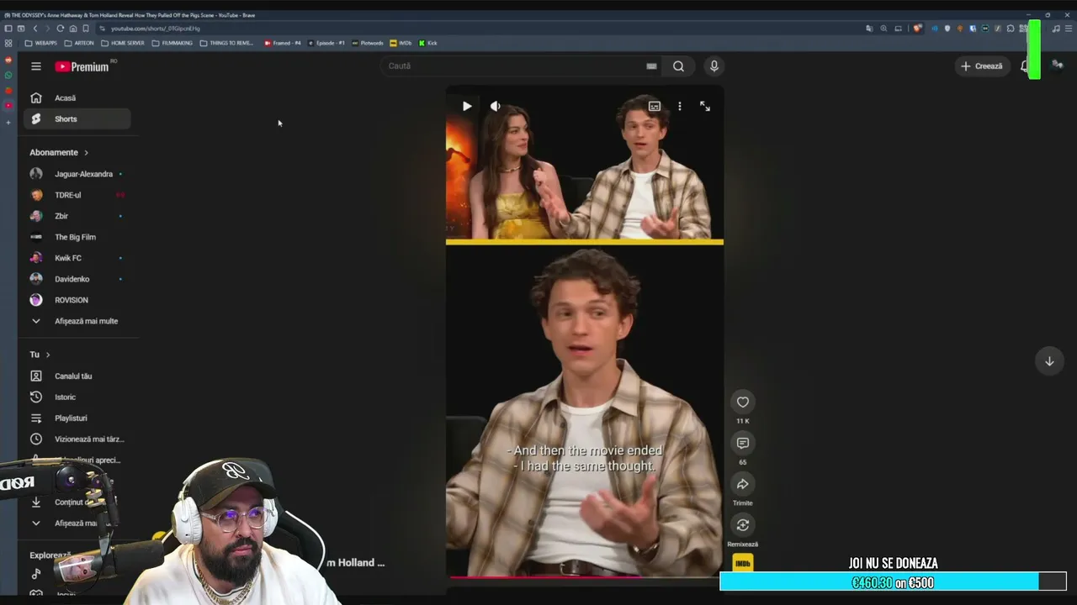
Task: Add new item to Brave sidebar
Action: [x=8, y=123]
